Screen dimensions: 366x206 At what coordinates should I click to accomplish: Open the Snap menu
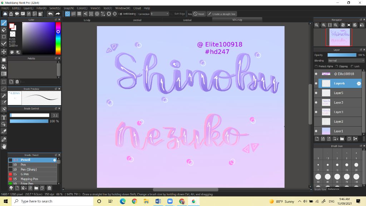click(69, 8)
